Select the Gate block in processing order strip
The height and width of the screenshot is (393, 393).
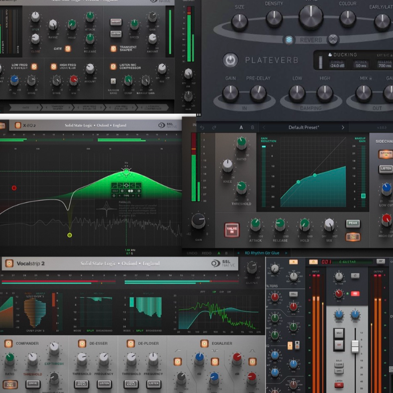(25, 107)
